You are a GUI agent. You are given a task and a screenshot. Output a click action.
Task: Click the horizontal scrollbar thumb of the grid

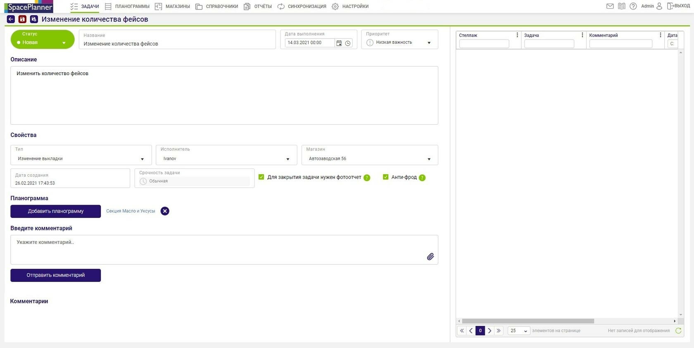[528, 321]
